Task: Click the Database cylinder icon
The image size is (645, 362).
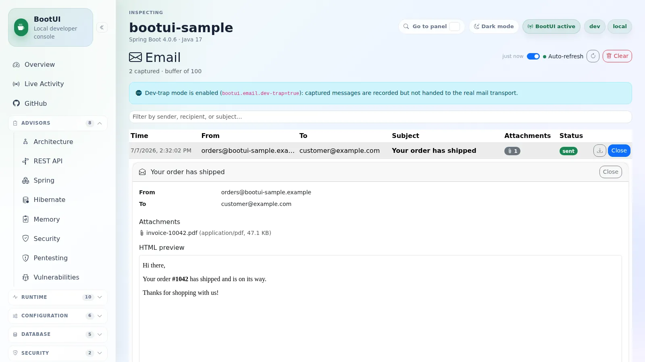Action: (15, 335)
